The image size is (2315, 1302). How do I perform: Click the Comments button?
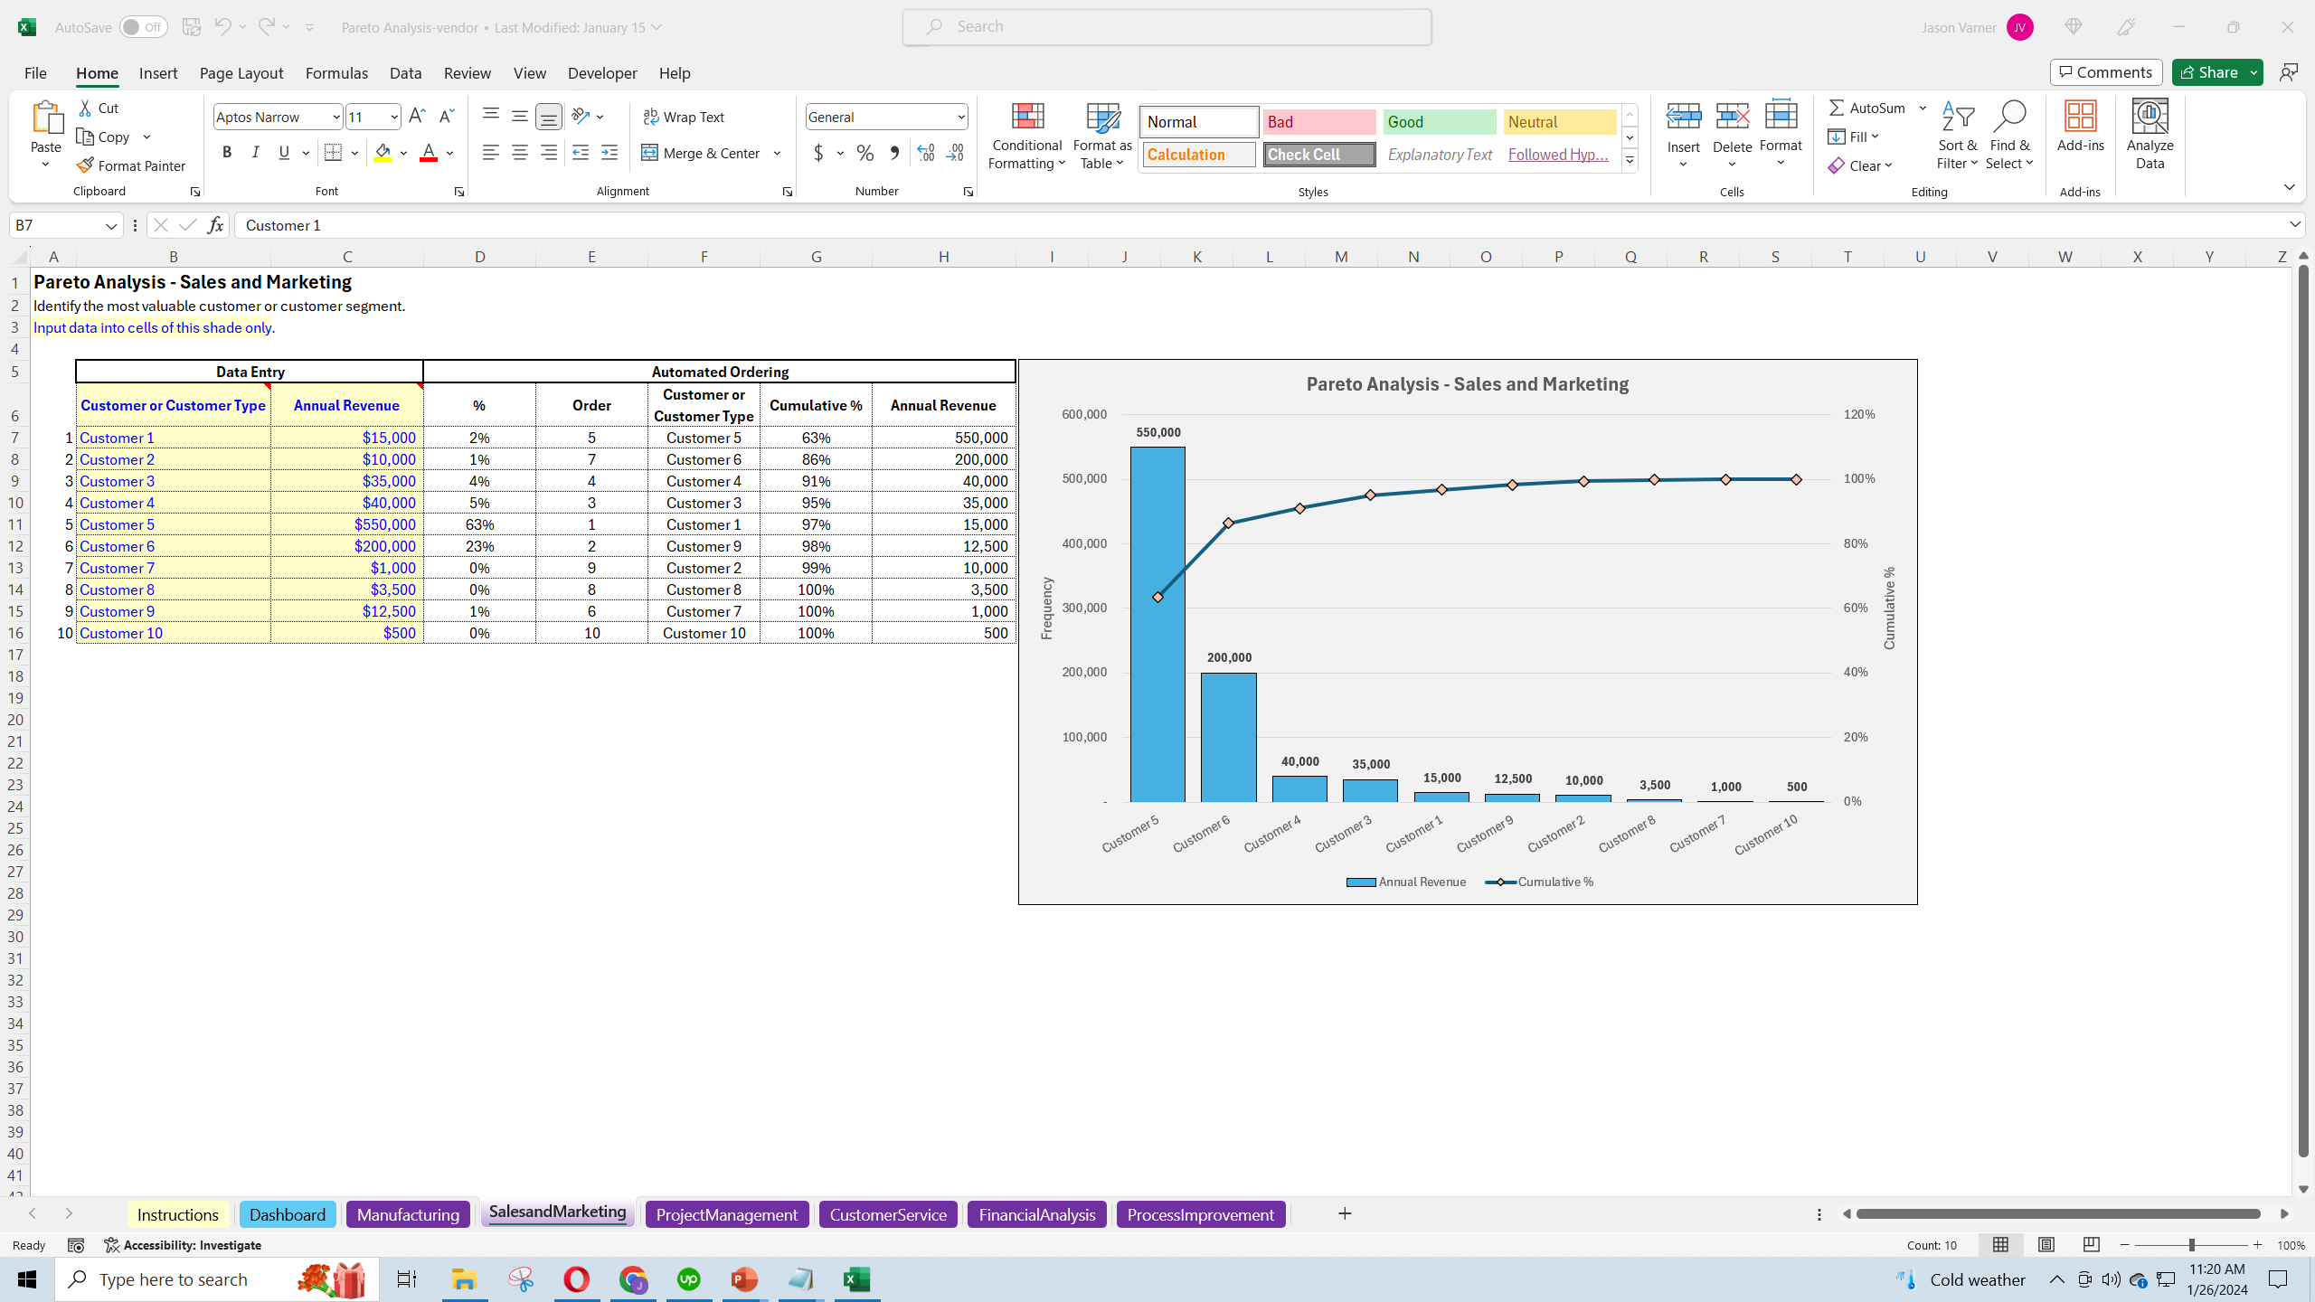[x=2106, y=72]
